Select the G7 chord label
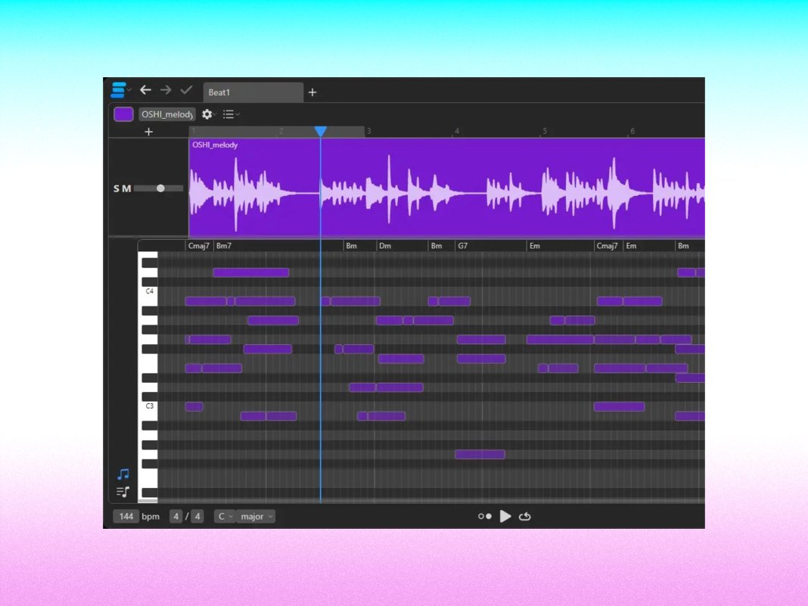This screenshot has width=808, height=606. click(463, 246)
